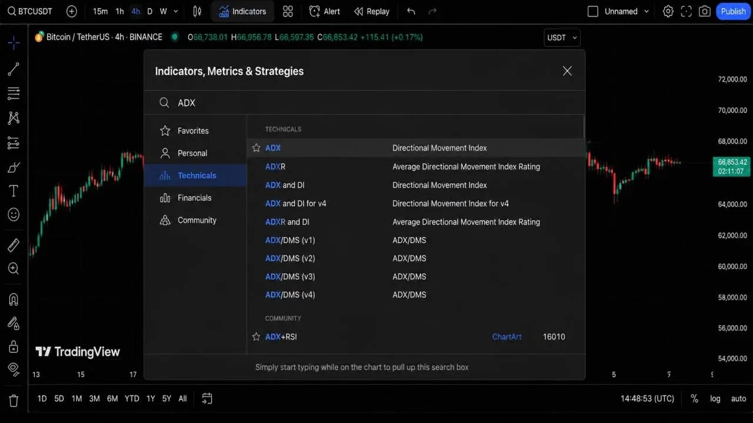Open the go to date calendar icon
The height and width of the screenshot is (423, 753).
(207, 398)
